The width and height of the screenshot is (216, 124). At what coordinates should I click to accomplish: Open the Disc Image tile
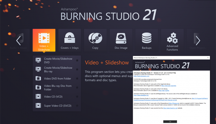[121, 40]
